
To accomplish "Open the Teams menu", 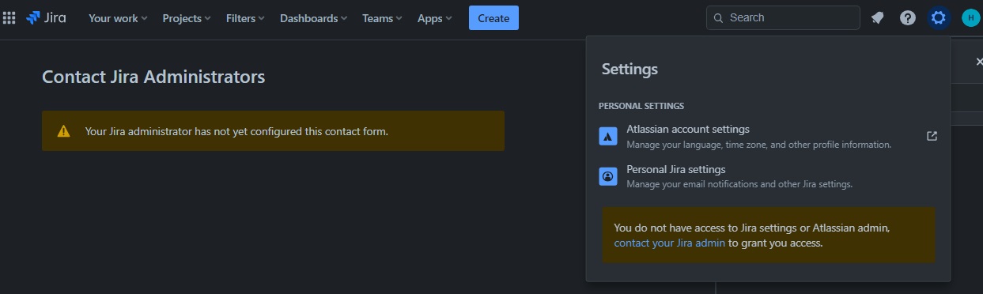I will [x=383, y=18].
